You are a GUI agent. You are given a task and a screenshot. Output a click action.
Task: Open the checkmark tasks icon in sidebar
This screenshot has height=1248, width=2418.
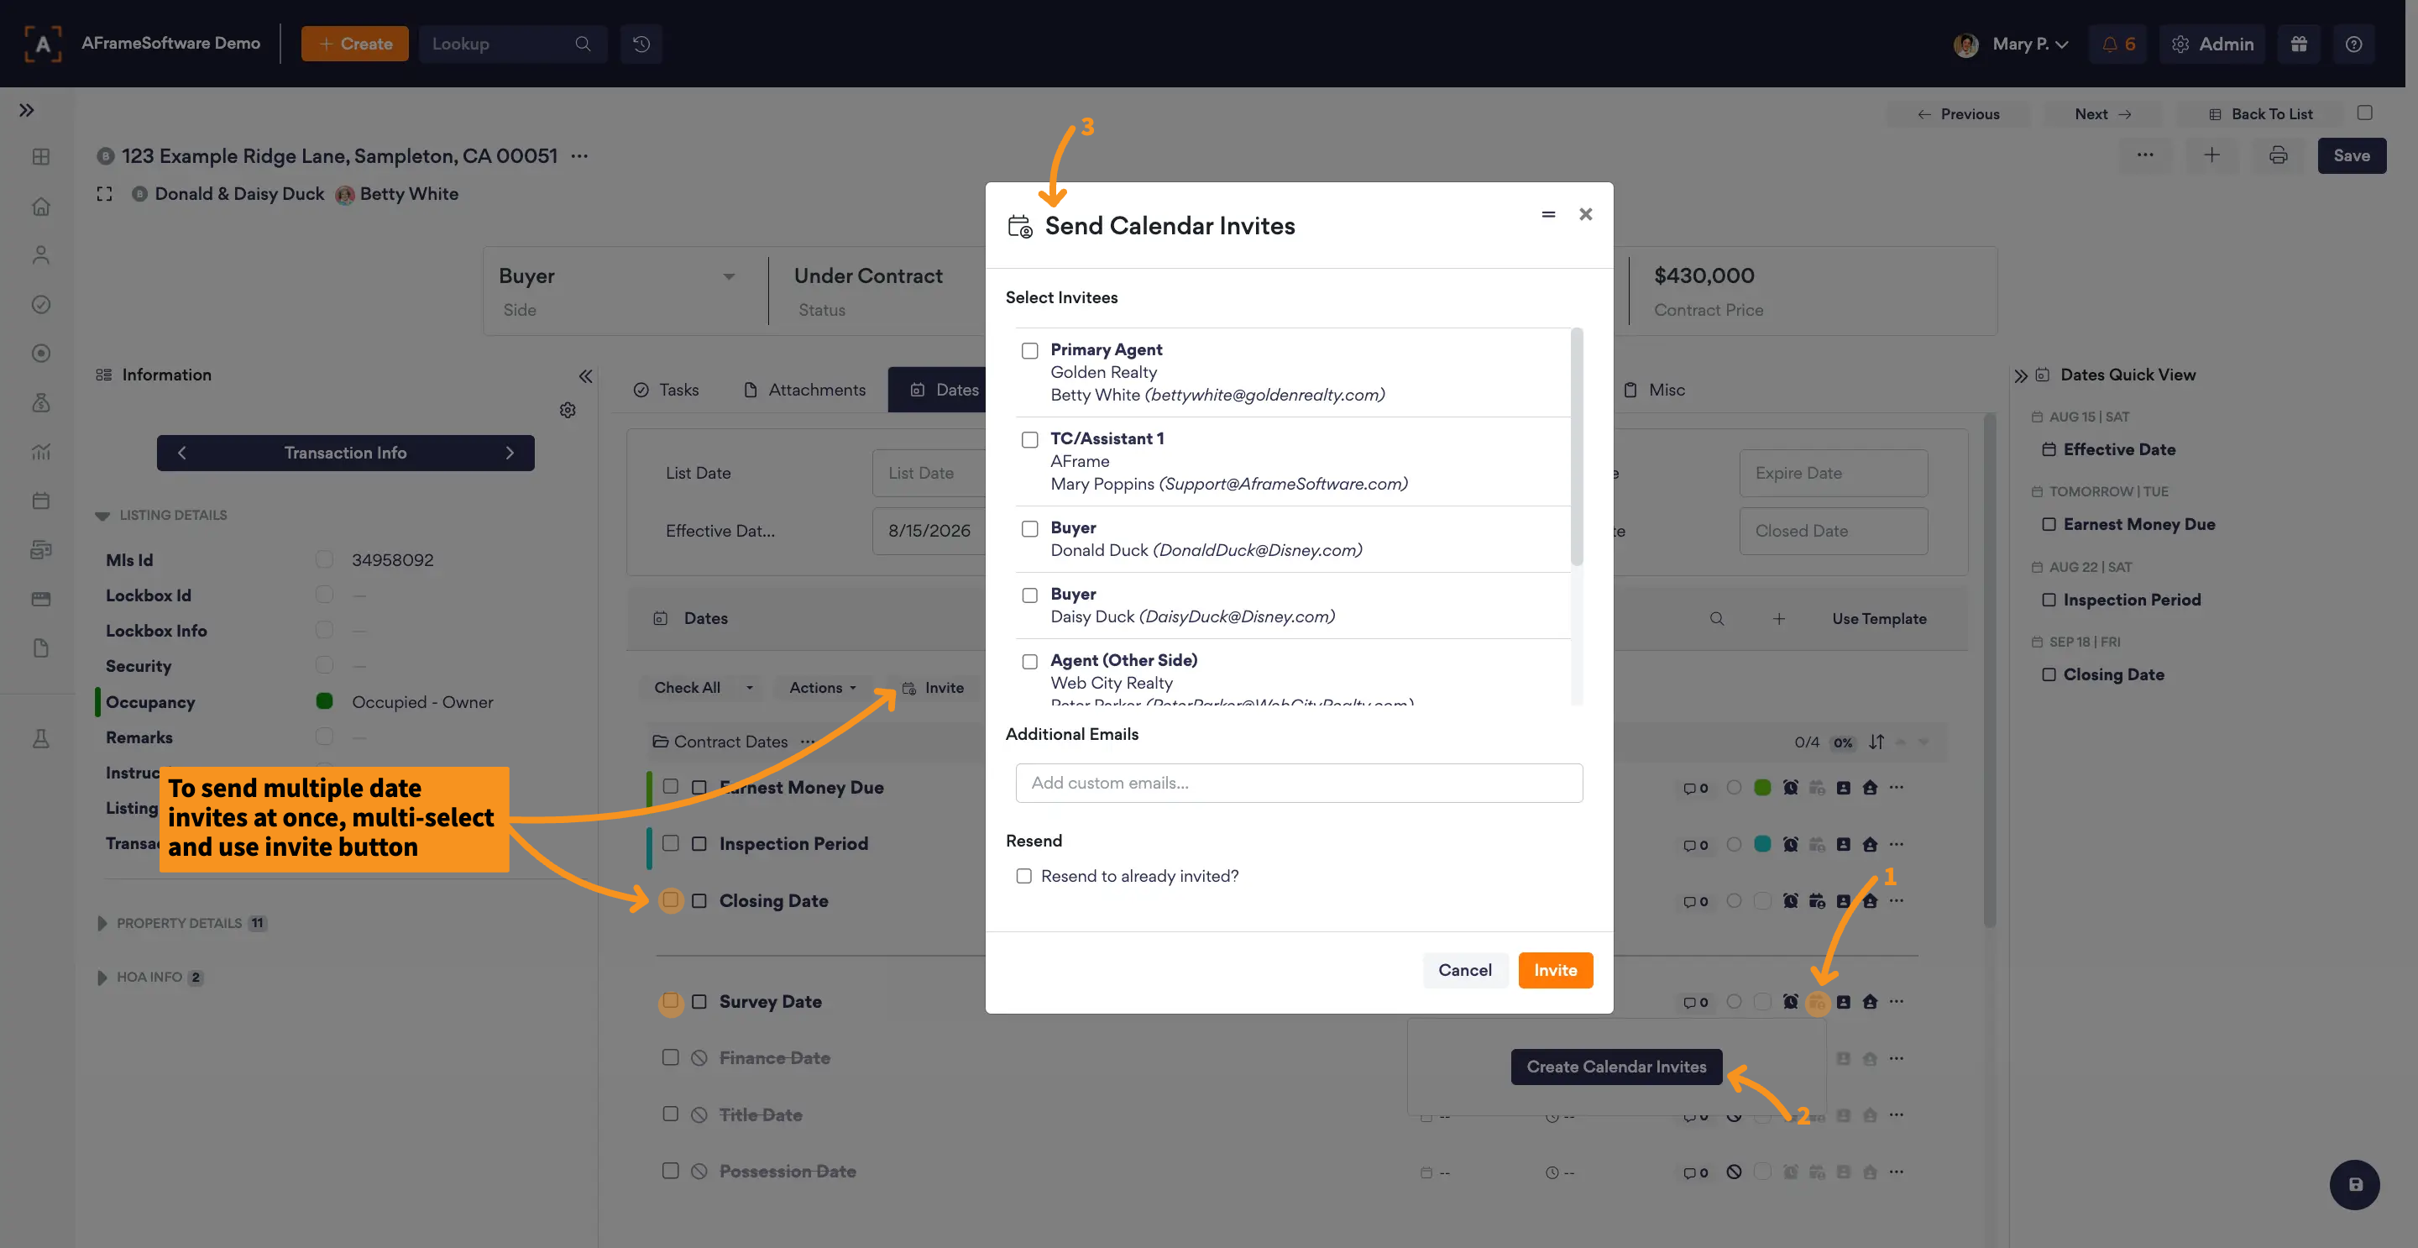tap(40, 304)
